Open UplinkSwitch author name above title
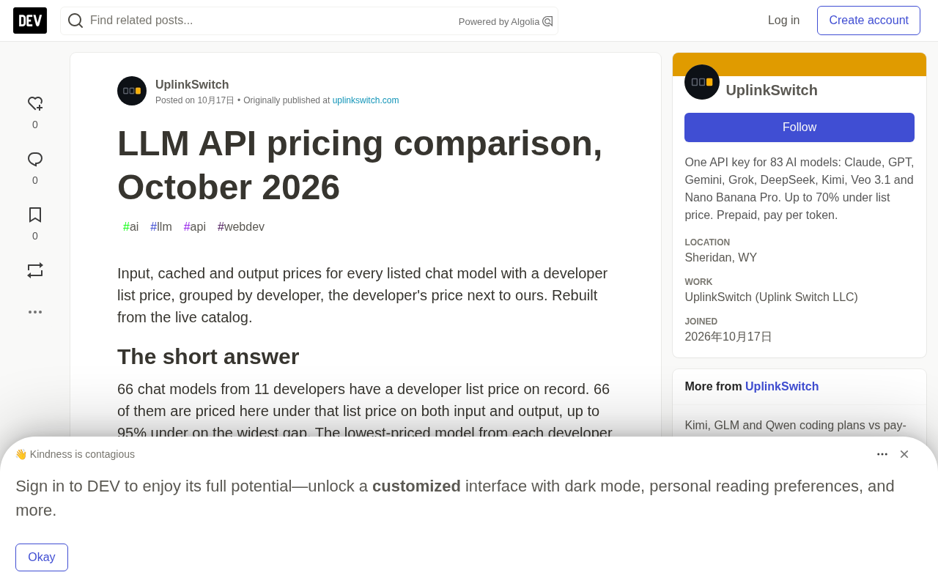This screenshot has width=938, height=586. coord(192,85)
